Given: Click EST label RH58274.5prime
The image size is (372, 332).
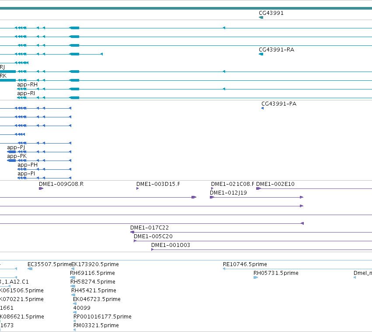Looking at the screenshot, I should click(x=93, y=282).
